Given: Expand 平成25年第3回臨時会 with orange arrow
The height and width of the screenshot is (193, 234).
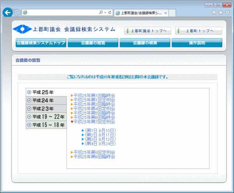Looking at the screenshot, I should [72, 104].
